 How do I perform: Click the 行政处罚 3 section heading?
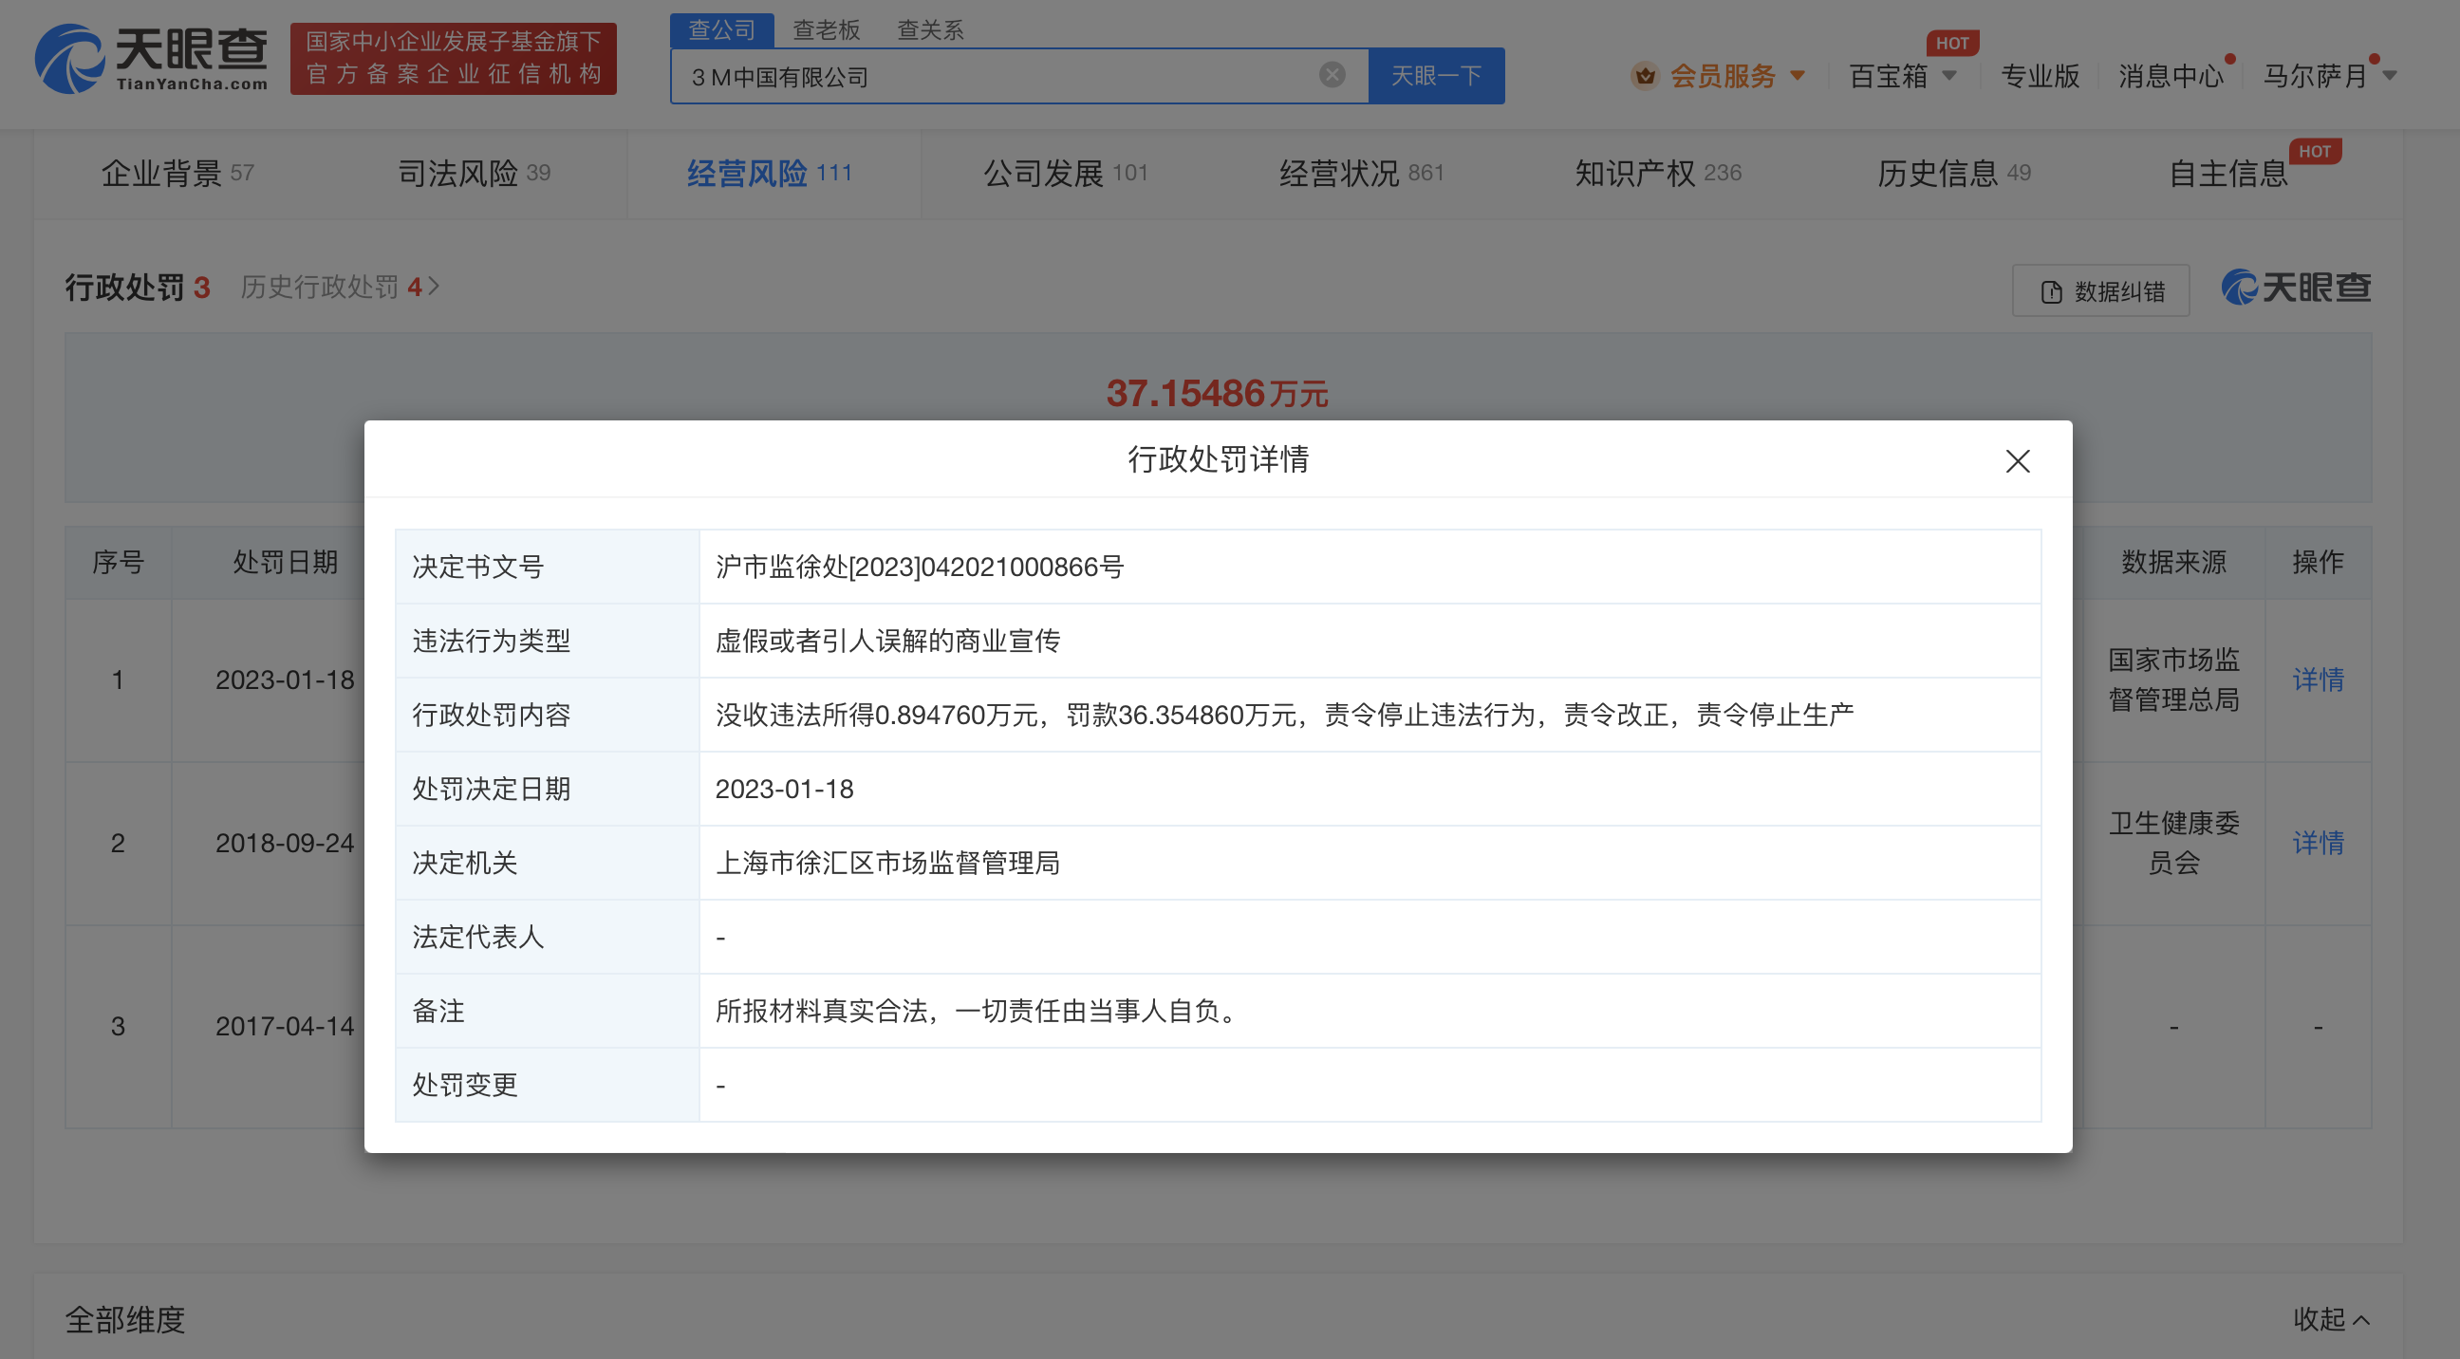click(x=138, y=287)
